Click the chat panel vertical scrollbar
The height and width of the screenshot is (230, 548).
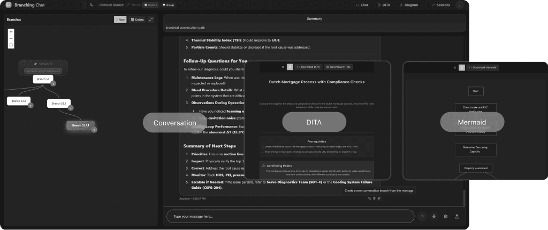click(464, 199)
